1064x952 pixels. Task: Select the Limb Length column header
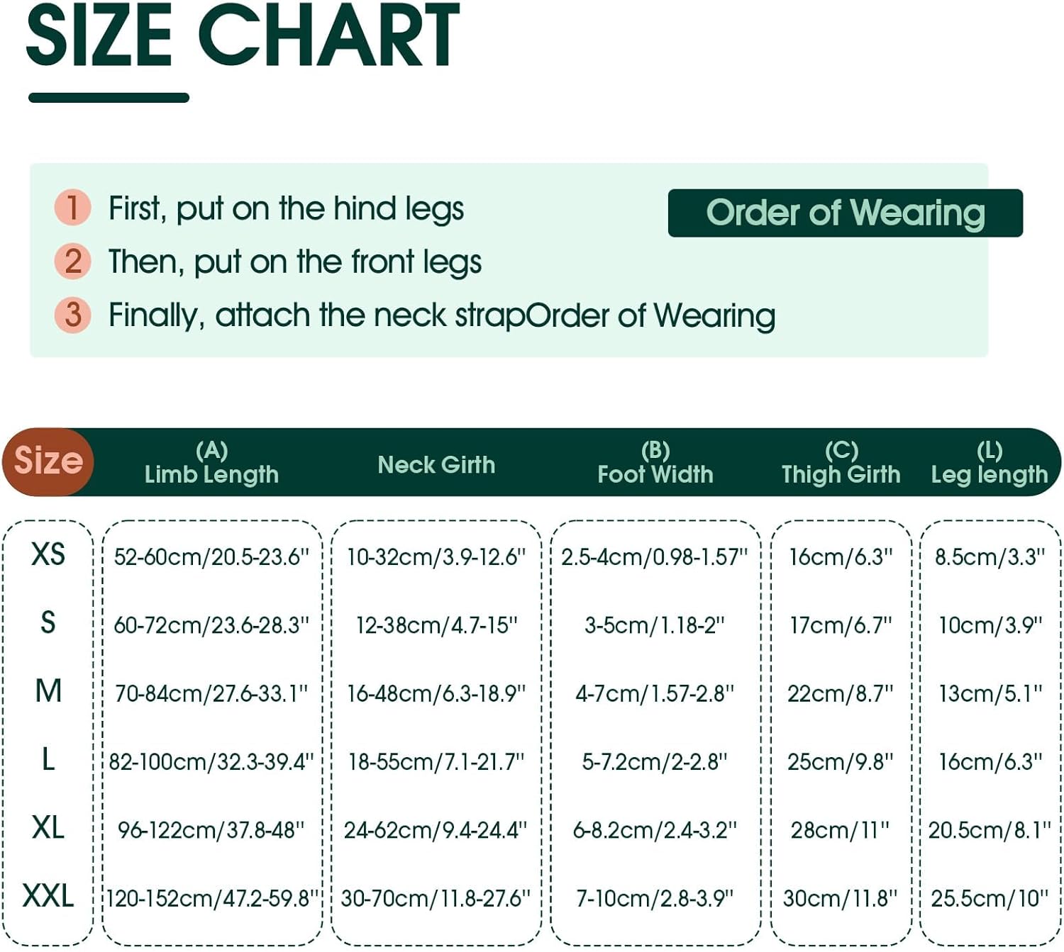point(211,463)
